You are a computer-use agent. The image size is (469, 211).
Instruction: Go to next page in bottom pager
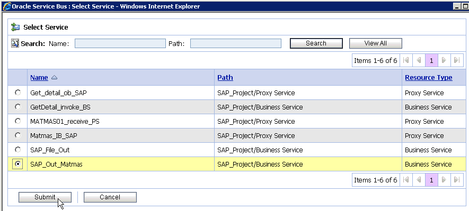444,180
